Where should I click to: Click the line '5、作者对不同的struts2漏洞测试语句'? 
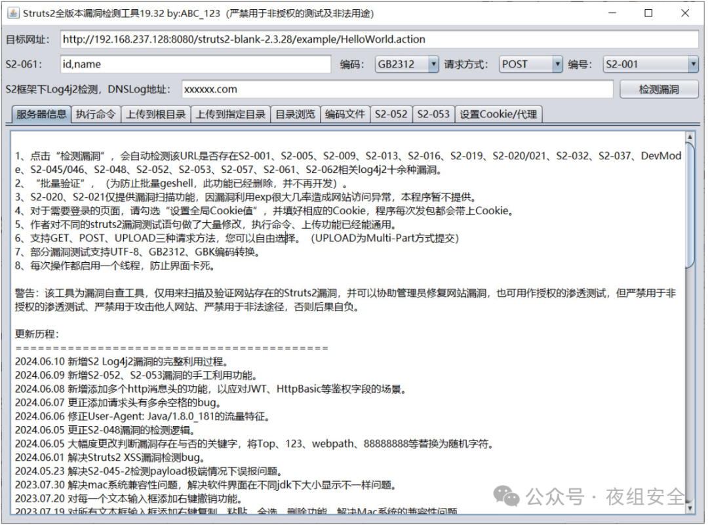click(x=206, y=225)
